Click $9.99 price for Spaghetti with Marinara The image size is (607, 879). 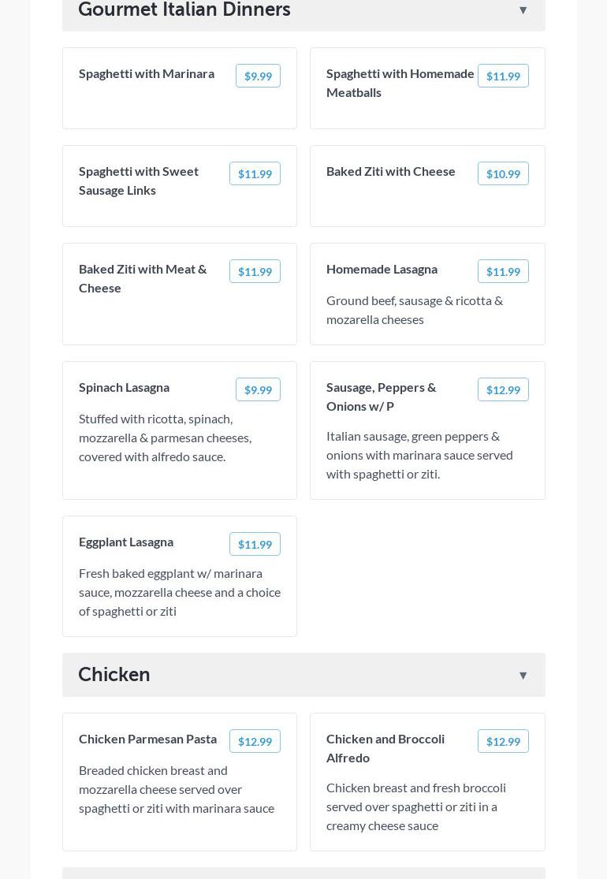click(x=258, y=76)
